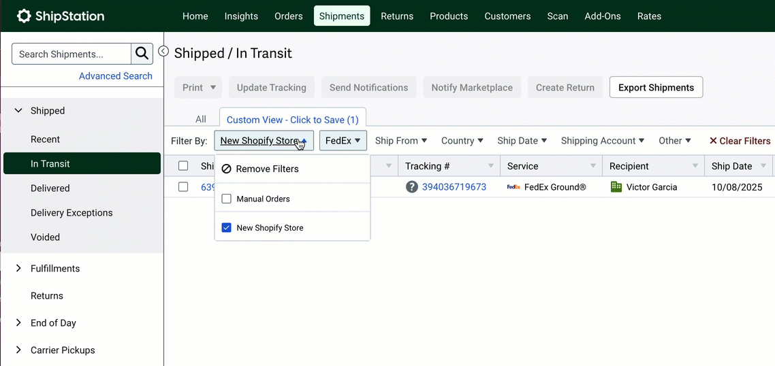Viewport: 775px width, 366px height.
Task: Open the Country filter dropdown
Action: (462, 141)
